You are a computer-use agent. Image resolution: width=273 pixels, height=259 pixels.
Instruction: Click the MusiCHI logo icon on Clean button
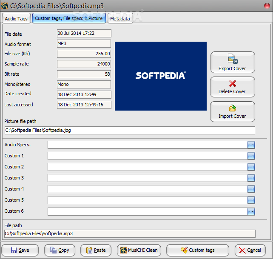(123, 250)
